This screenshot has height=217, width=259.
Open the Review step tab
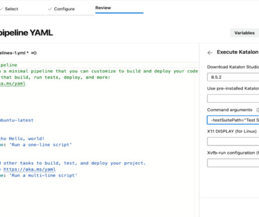(103, 8)
